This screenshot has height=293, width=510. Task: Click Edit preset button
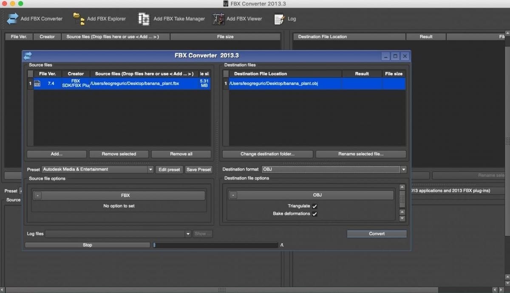pos(169,170)
